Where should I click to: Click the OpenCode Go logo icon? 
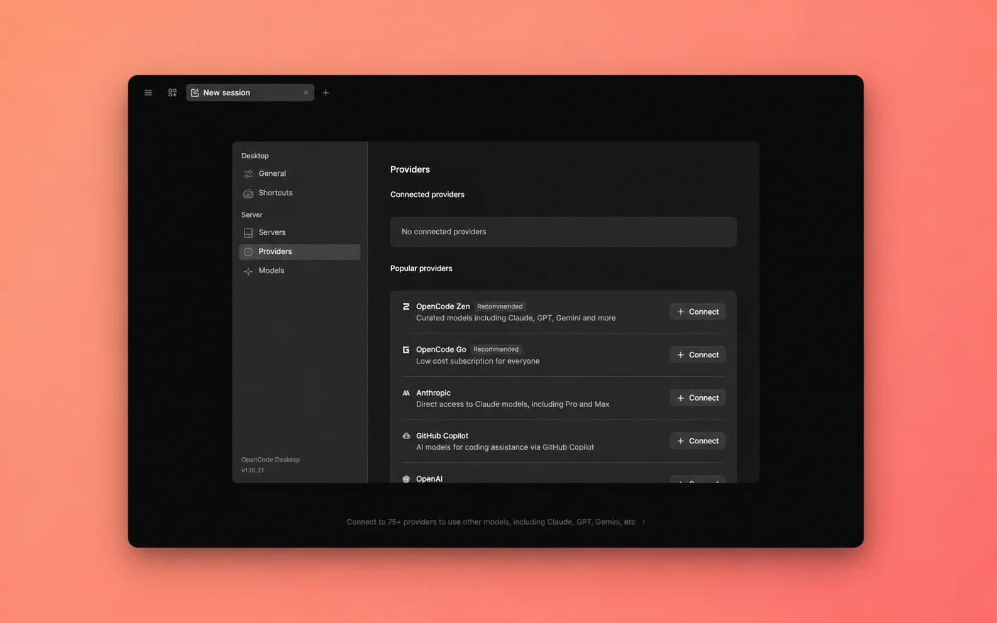coord(406,350)
